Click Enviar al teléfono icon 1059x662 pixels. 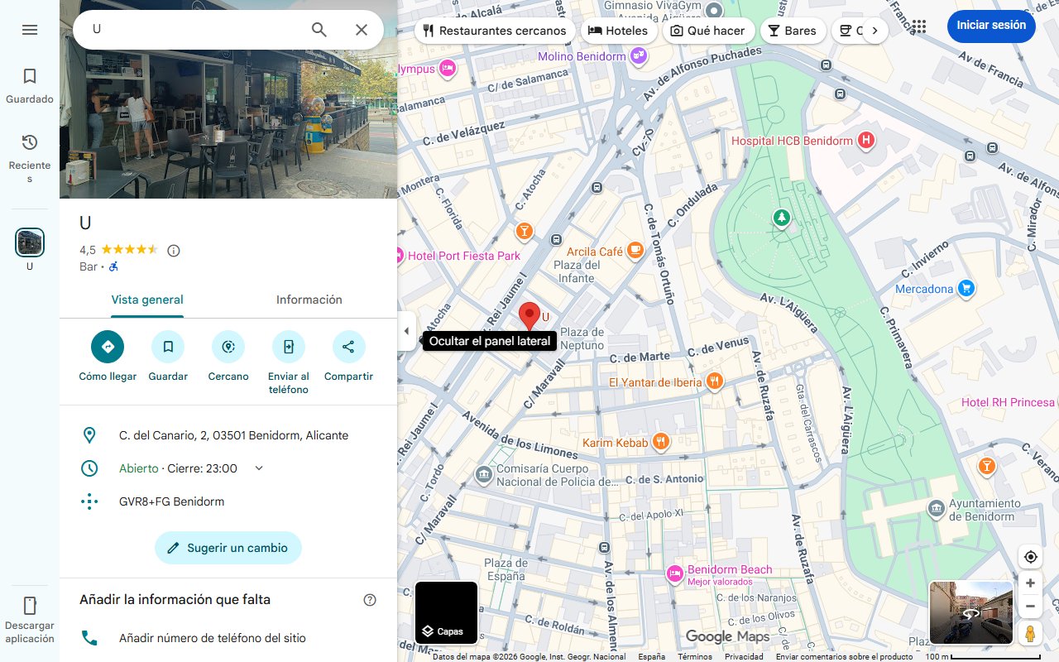coord(288,347)
